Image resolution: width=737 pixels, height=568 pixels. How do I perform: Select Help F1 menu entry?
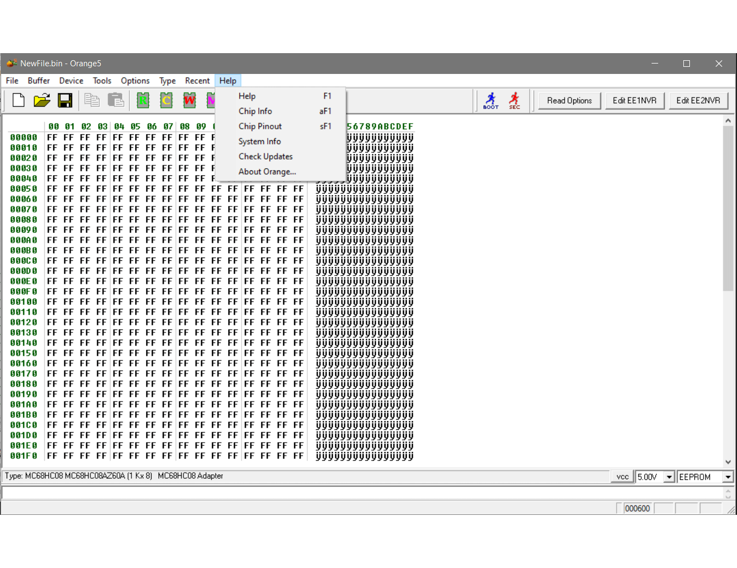(280, 96)
